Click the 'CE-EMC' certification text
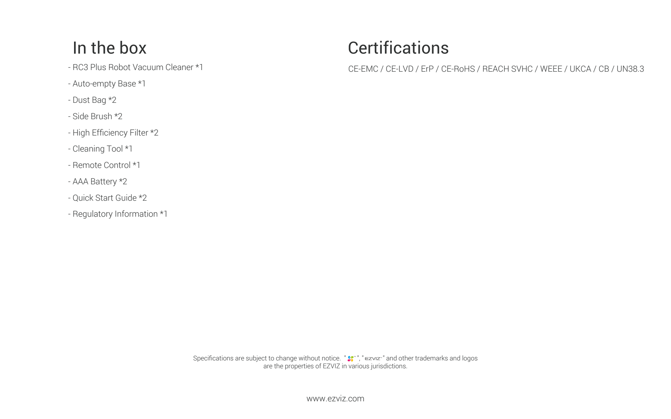This screenshot has width=671, height=419. (363, 69)
